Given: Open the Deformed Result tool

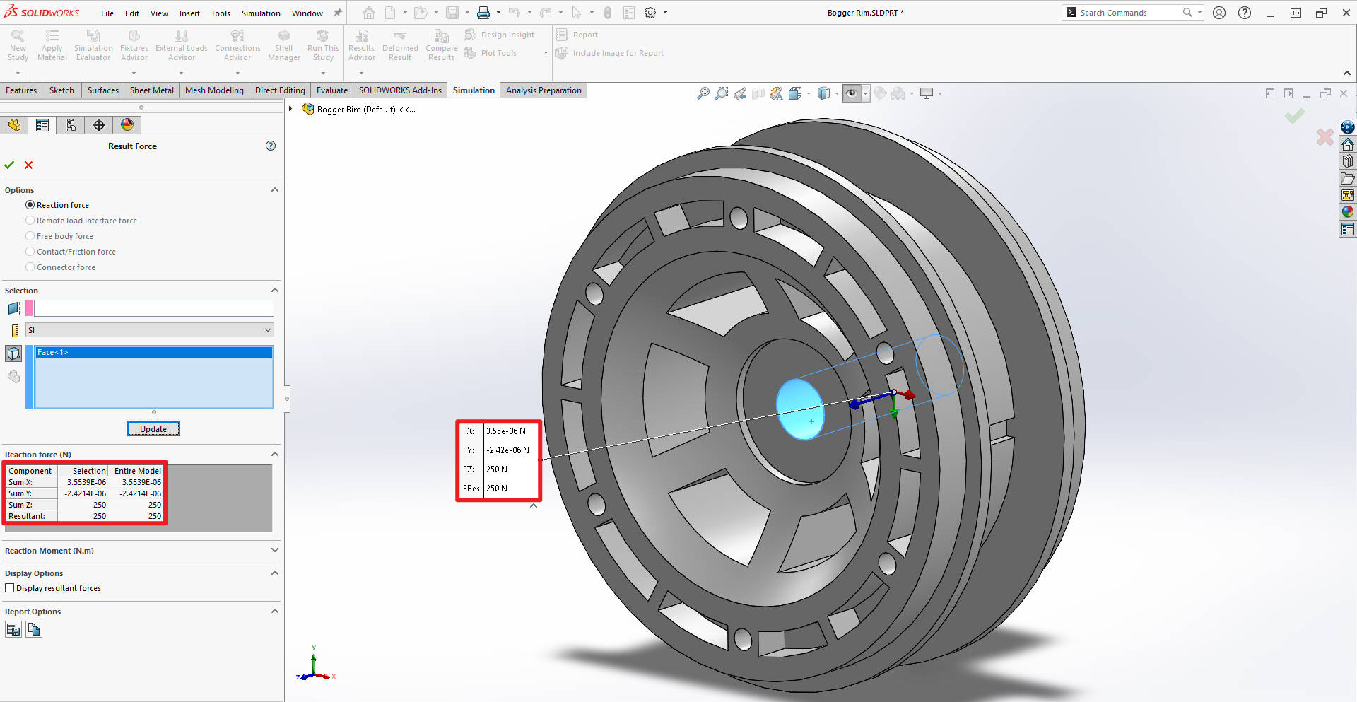Looking at the screenshot, I should pos(400,44).
